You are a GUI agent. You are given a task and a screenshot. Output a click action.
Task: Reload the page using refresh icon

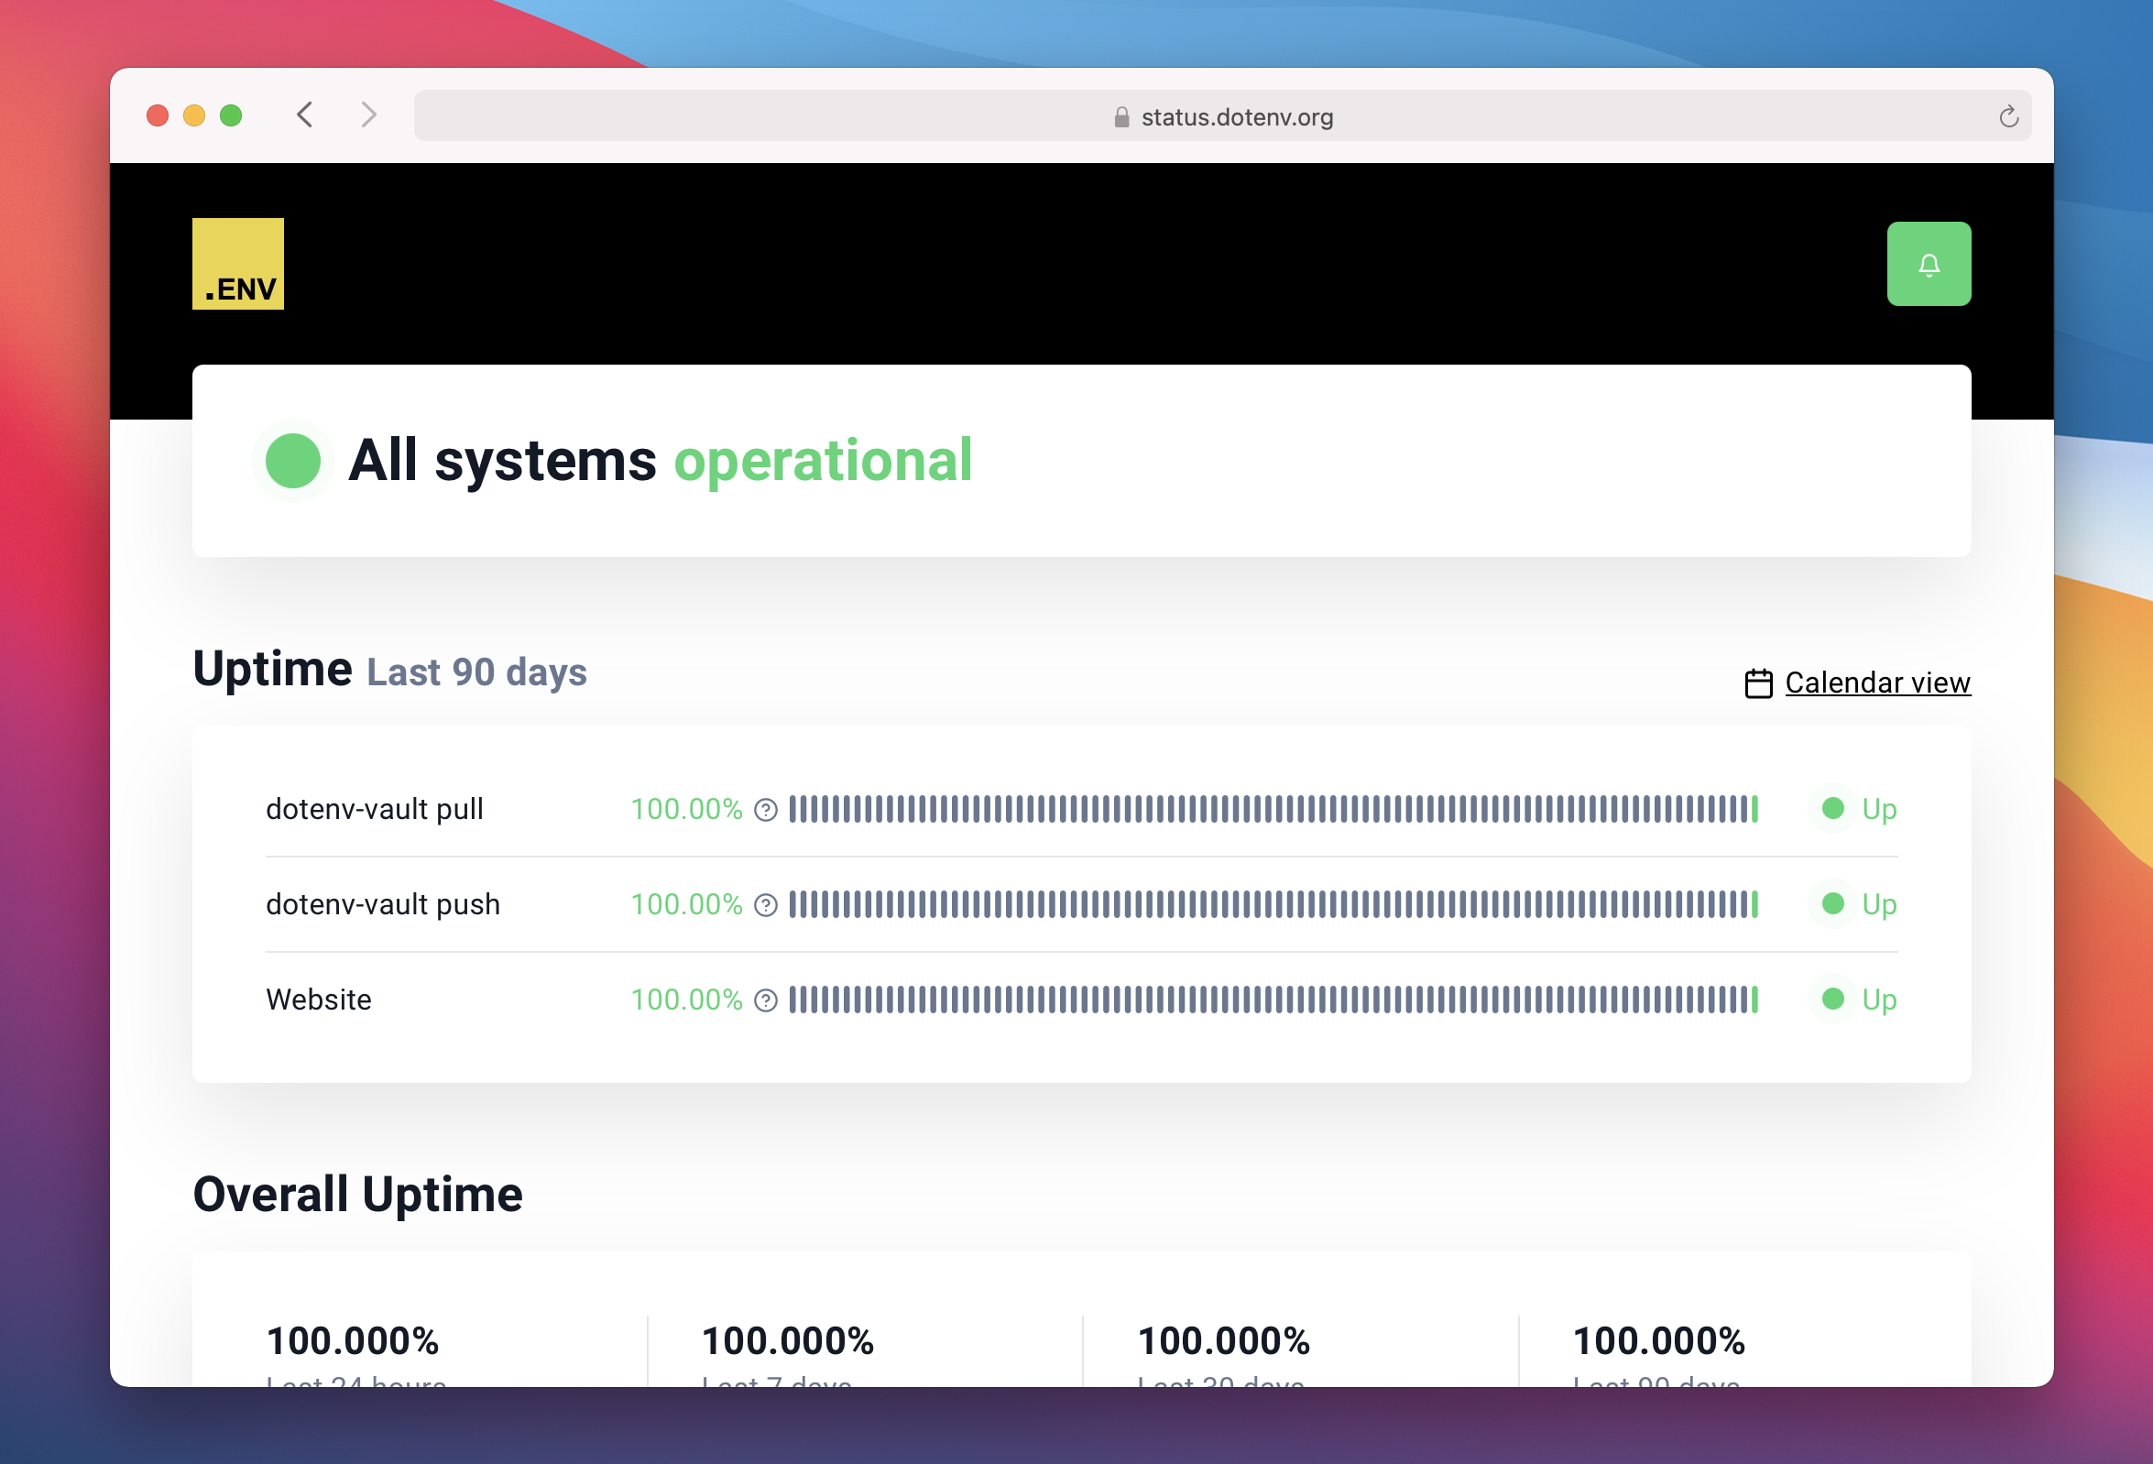[2007, 116]
